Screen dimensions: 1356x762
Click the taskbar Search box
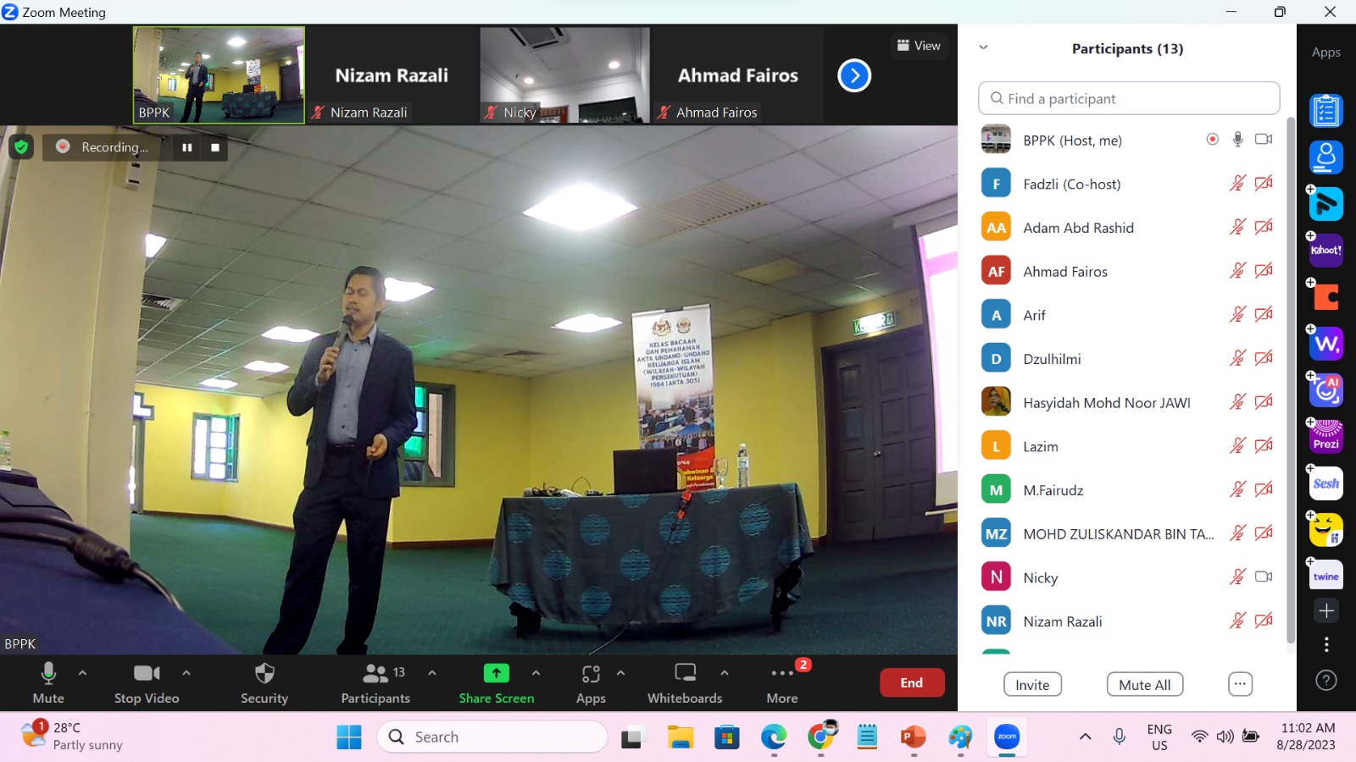[x=492, y=737]
